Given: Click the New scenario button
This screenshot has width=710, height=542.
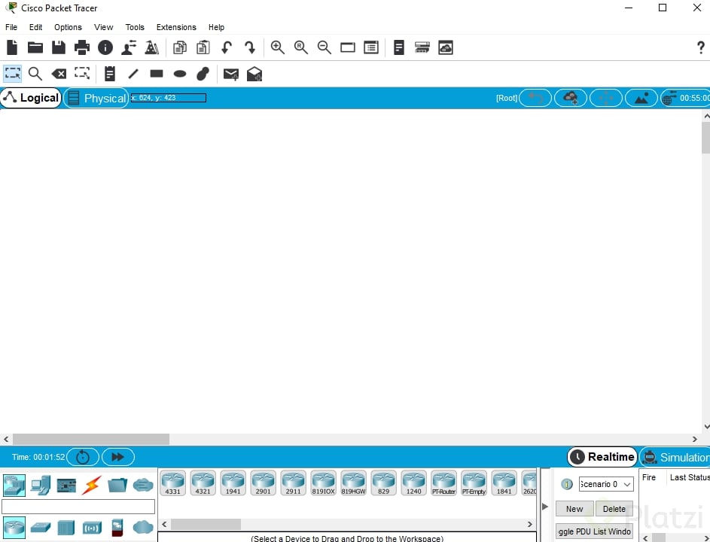Looking at the screenshot, I should (x=574, y=509).
